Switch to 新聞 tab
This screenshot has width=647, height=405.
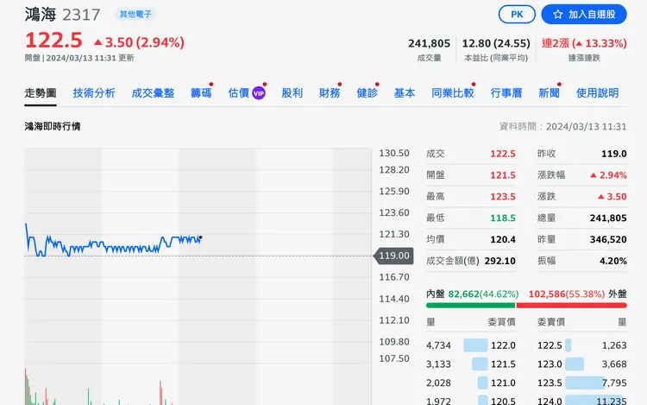pos(550,93)
